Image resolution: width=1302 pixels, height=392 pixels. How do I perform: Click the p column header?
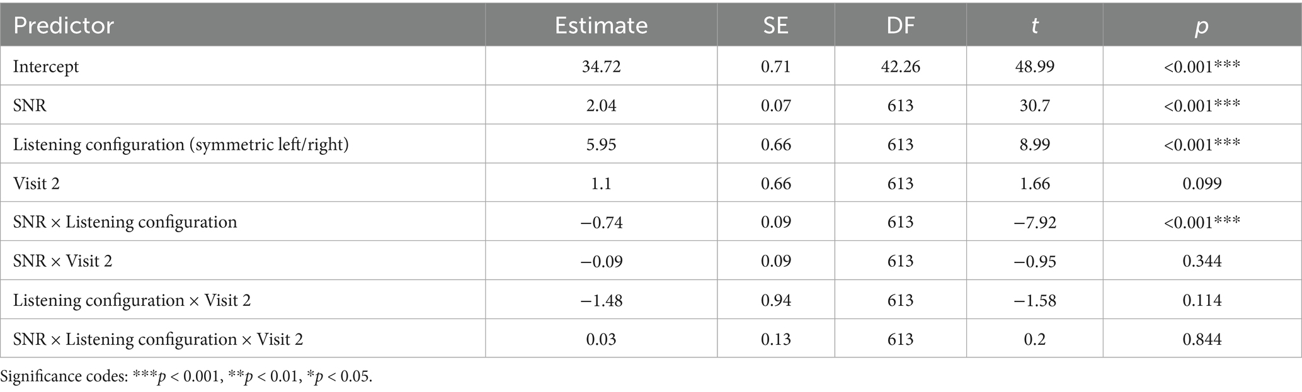pyautogui.click(x=1201, y=26)
